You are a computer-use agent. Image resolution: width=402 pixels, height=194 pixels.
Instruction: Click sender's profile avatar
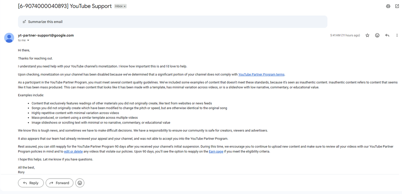tap(9, 37)
